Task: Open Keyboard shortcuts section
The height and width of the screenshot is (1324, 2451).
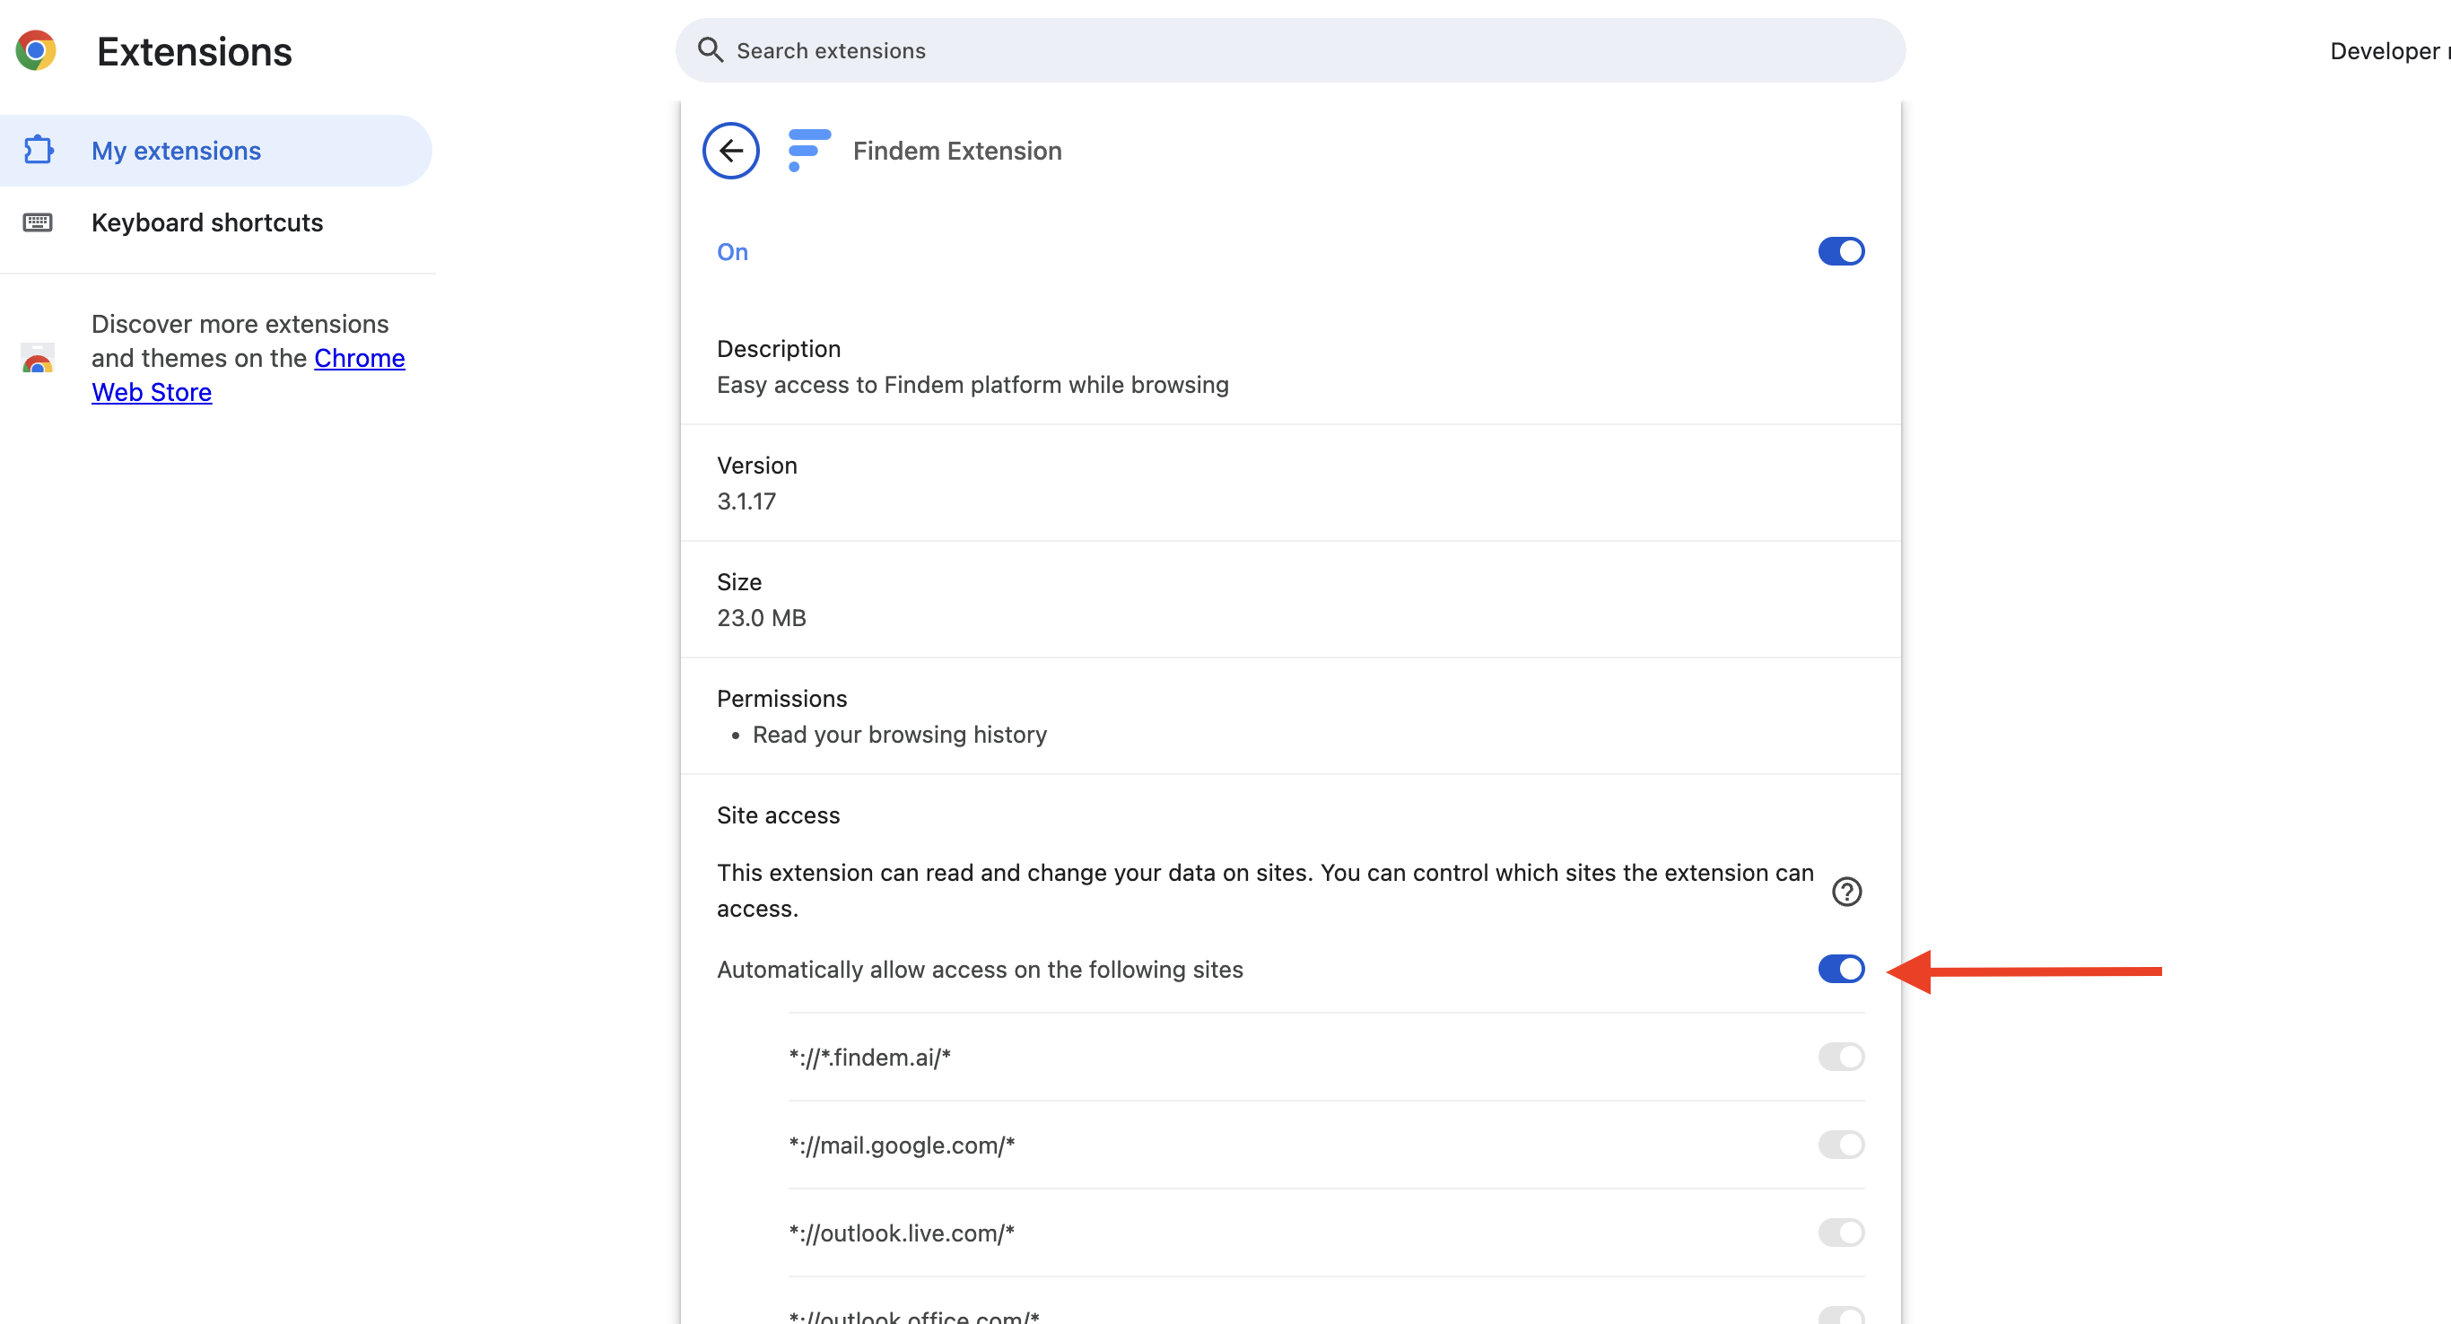Action: pyautogui.click(x=216, y=222)
